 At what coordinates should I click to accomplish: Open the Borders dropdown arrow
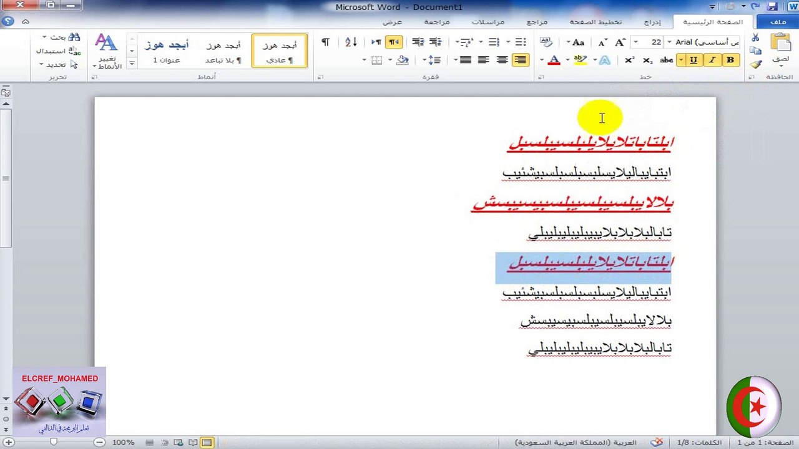[x=364, y=60]
